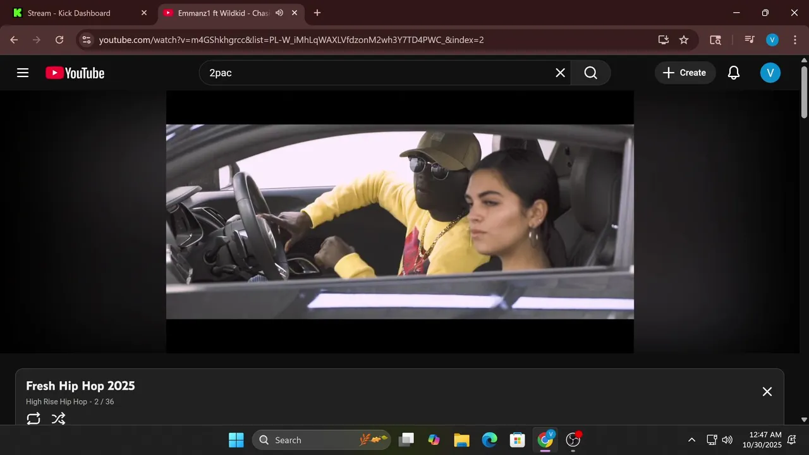Clear the 2pac search text

560,73
